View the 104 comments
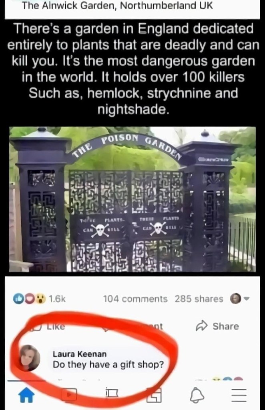This screenshot has height=410, width=265. pos(135,299)
